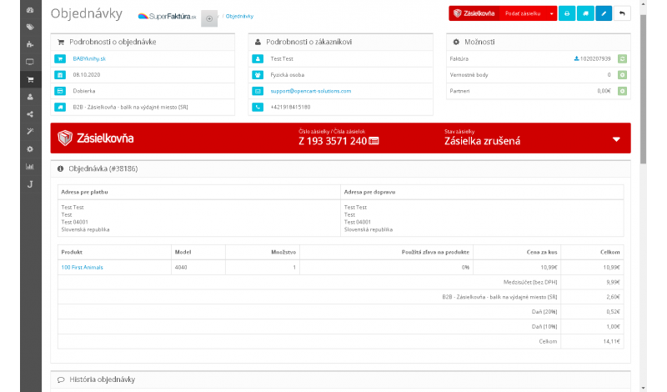Open the BABYknihy.sk store link
This screenshot has width=667, height=392.
click(89, 58)
